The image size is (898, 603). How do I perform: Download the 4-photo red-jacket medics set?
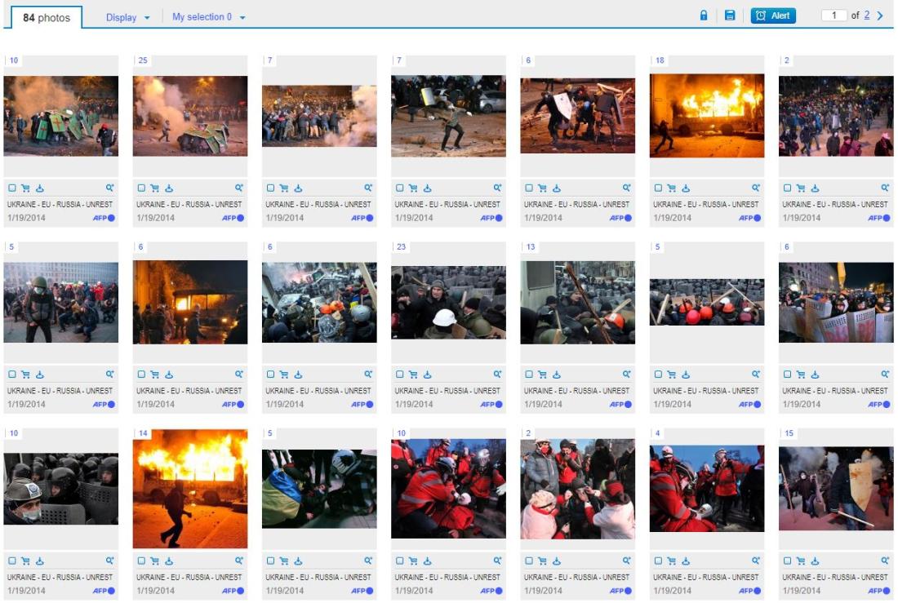pyautogui.click(x=686, y=561)
